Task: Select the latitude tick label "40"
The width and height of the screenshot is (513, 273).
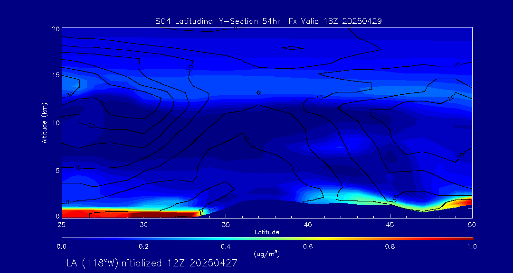Action: click(308, 225)
